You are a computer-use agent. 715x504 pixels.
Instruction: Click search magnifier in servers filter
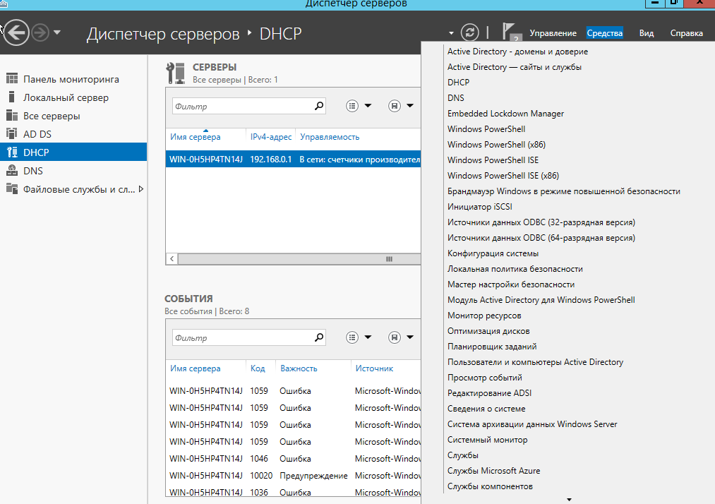point(319,106)
